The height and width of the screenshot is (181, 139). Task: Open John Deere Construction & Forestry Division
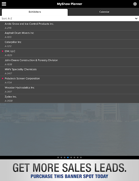coord(69,62)
